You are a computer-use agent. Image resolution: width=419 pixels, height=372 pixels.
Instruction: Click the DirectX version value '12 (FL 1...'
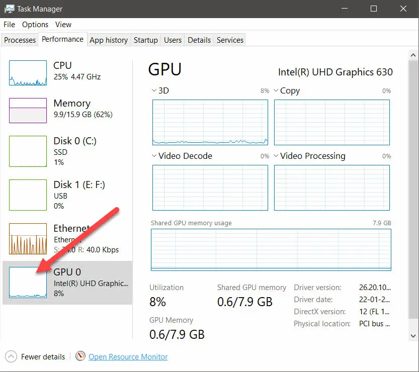coord(374,312)
